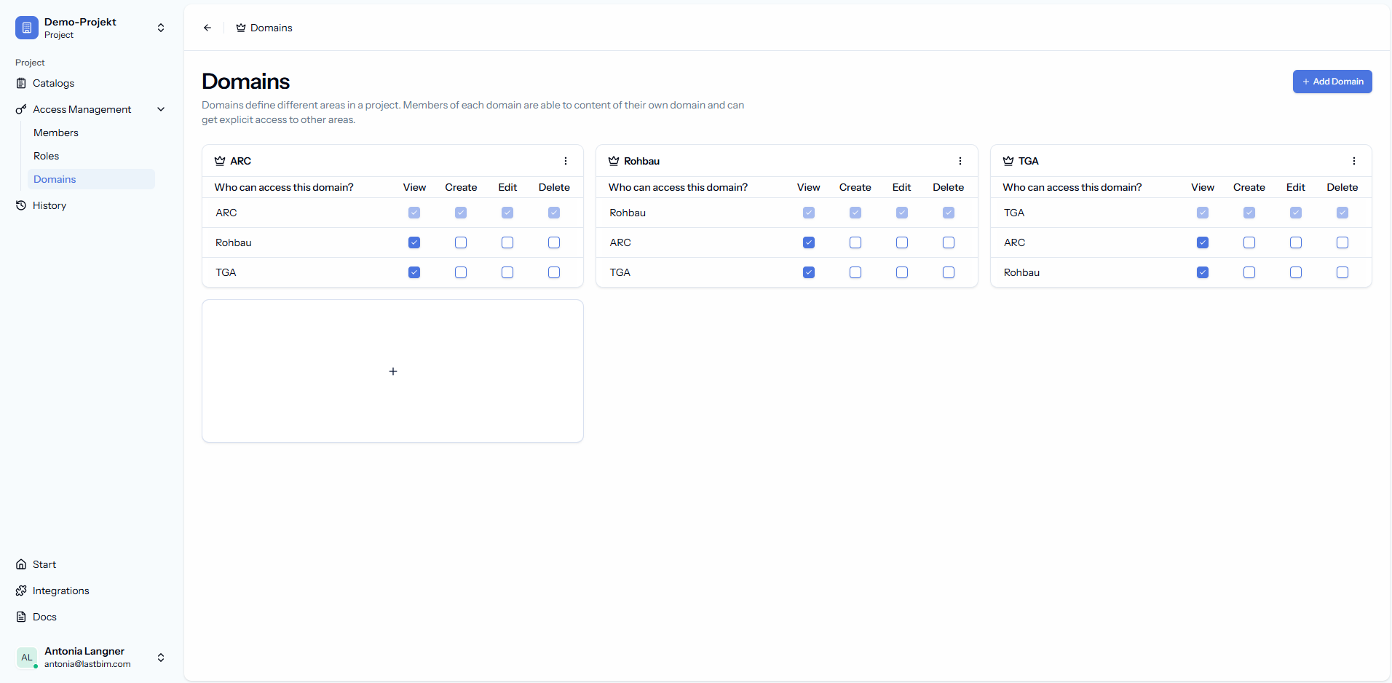Click the AL user avatar
1392x683 pixels.
coord(27,658)
